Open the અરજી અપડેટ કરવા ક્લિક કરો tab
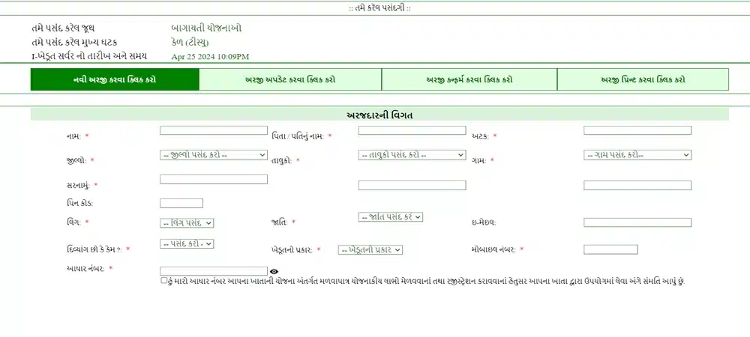The width and height of the screenshot is (750, 337). [x=290, y=79]
